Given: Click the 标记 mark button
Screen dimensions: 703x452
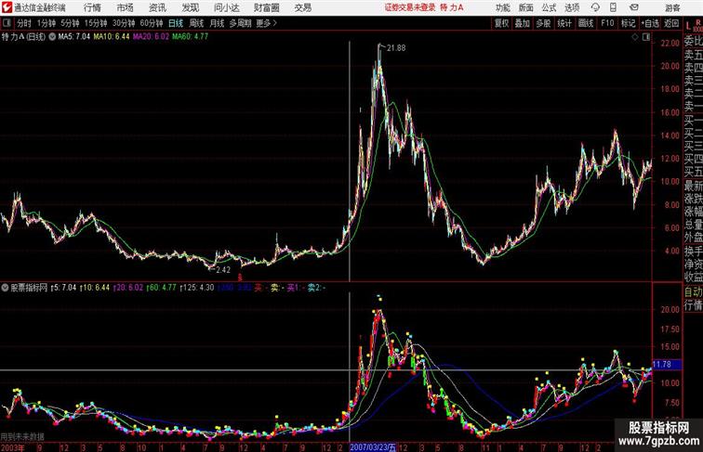Looking at the screenshot, I should click(x=628, y=23).
